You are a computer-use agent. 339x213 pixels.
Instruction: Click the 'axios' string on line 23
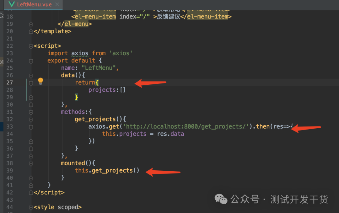[x=121, y=53]
